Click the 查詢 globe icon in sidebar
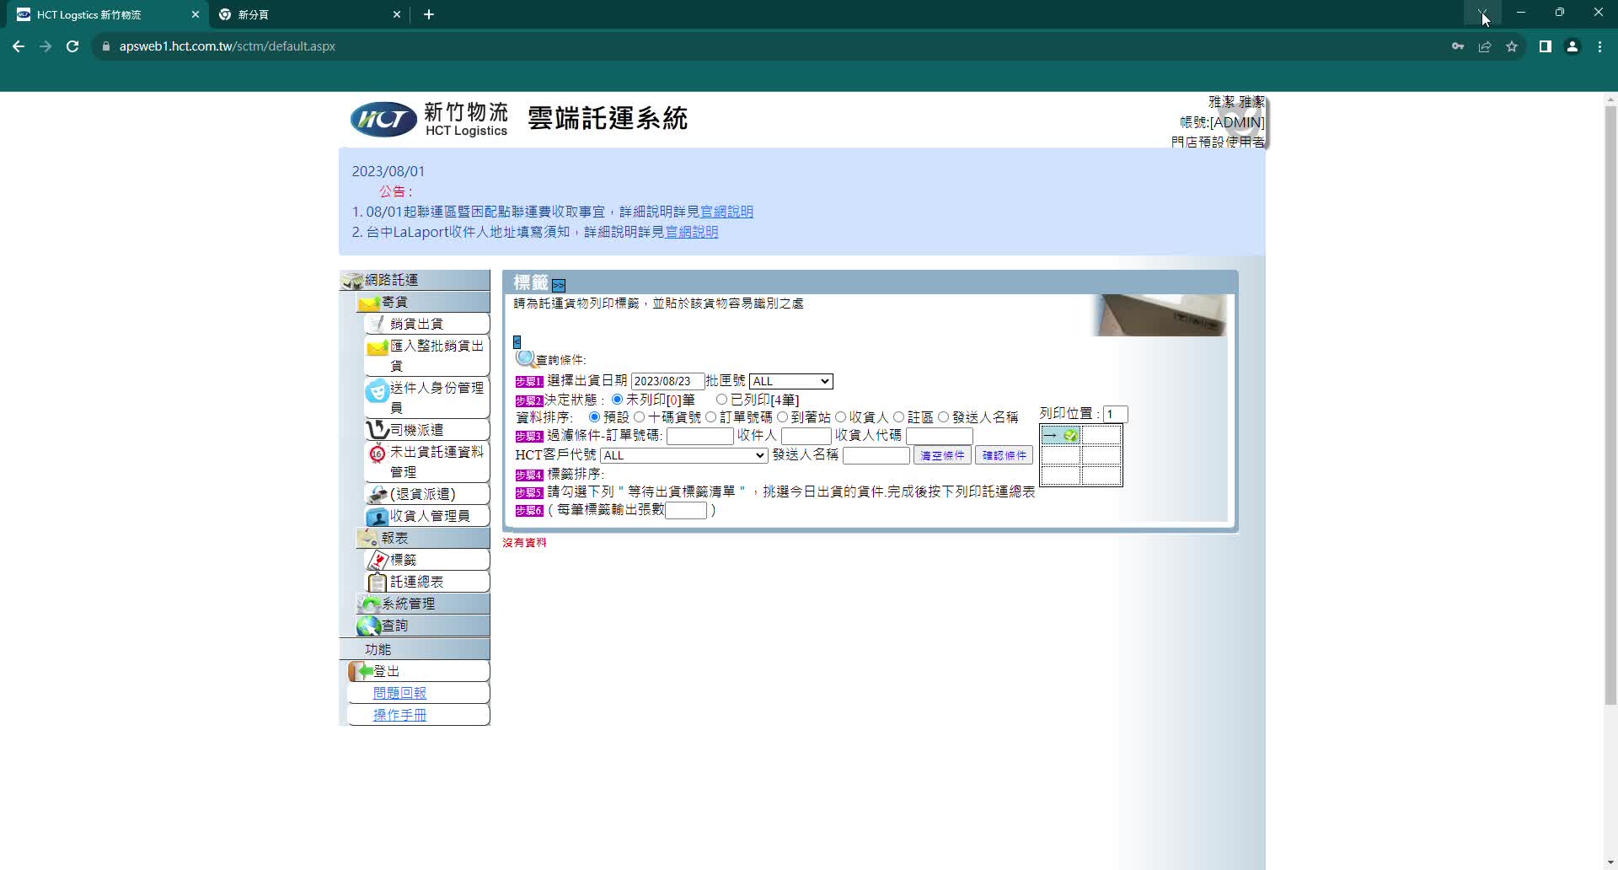Screen dimensions: 1618x870 368,626
